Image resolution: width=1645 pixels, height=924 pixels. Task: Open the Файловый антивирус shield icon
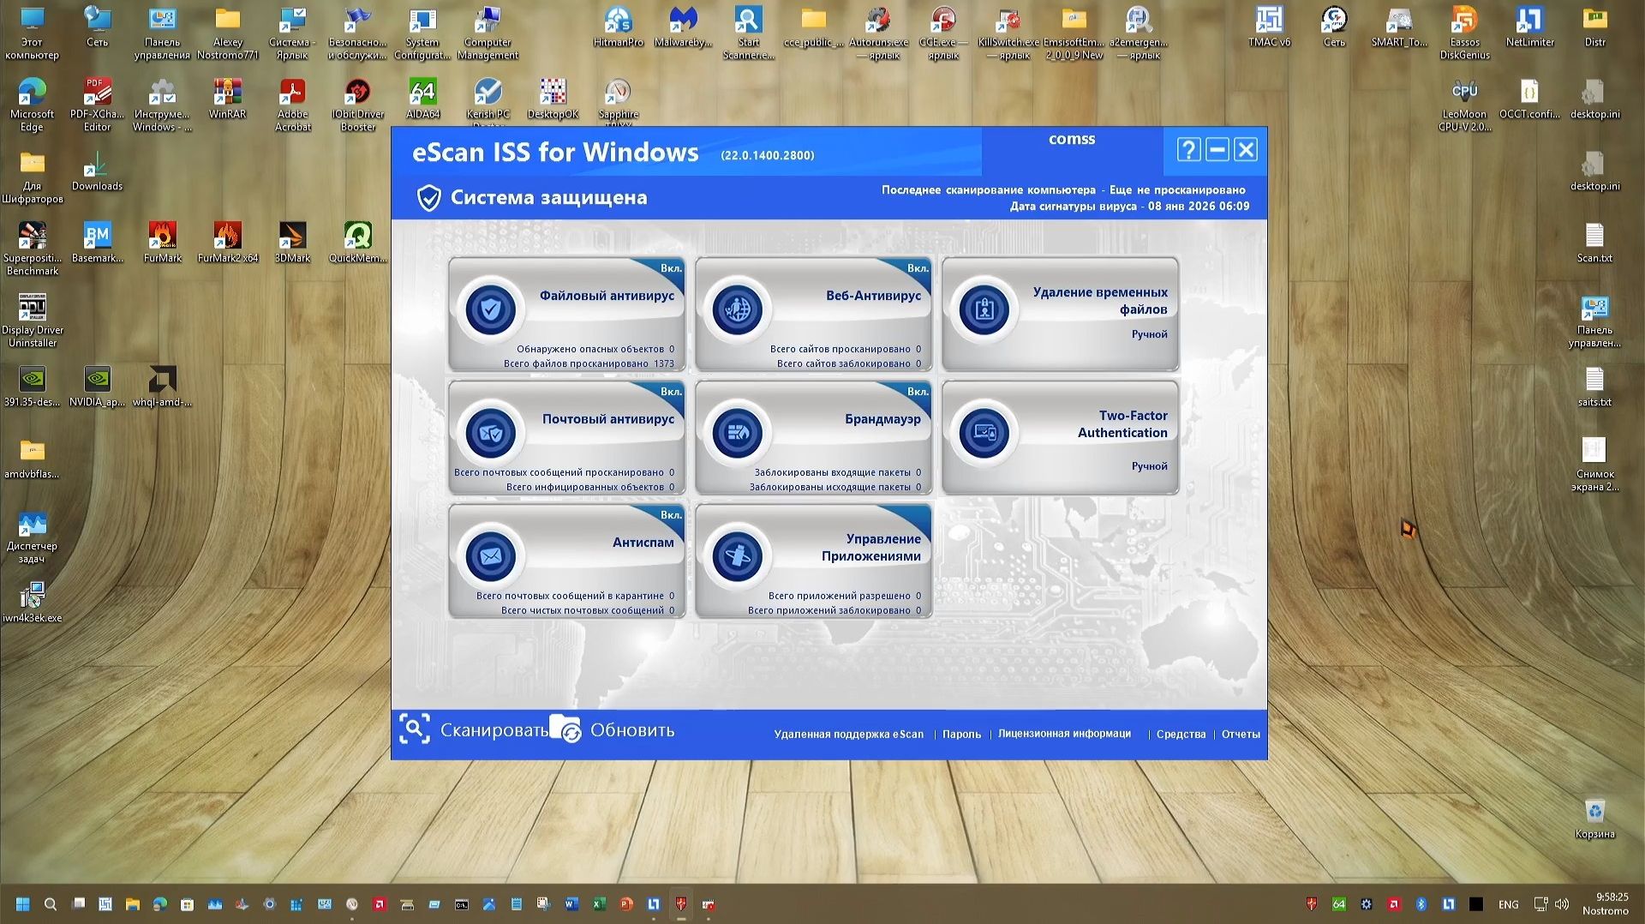coord(491,309)
